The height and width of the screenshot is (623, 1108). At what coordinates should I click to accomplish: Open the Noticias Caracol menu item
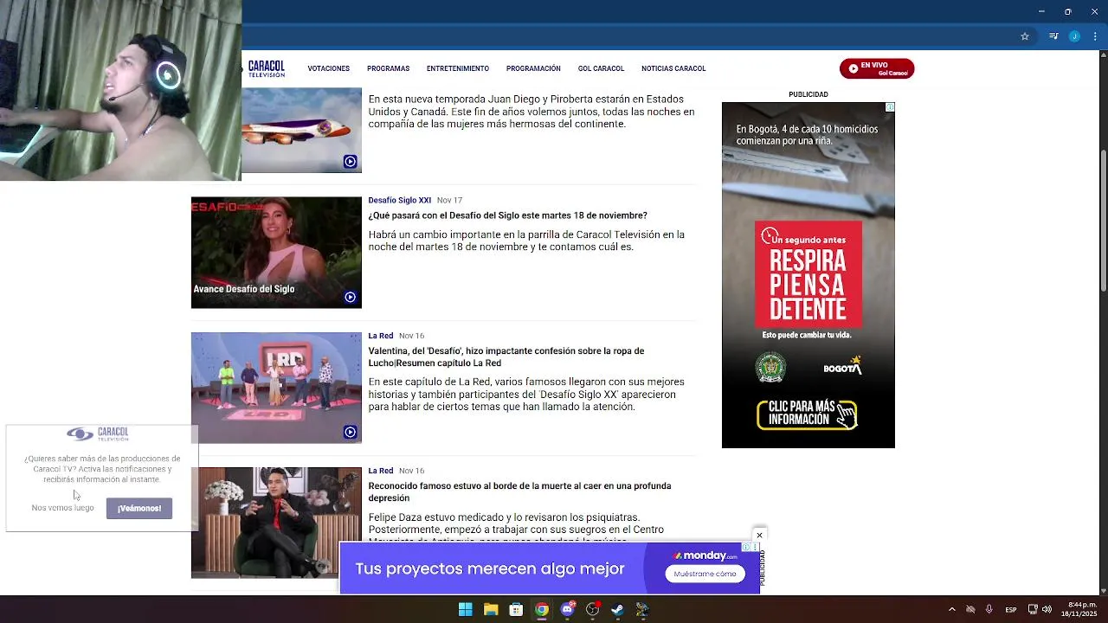click(x=673, y=68)
